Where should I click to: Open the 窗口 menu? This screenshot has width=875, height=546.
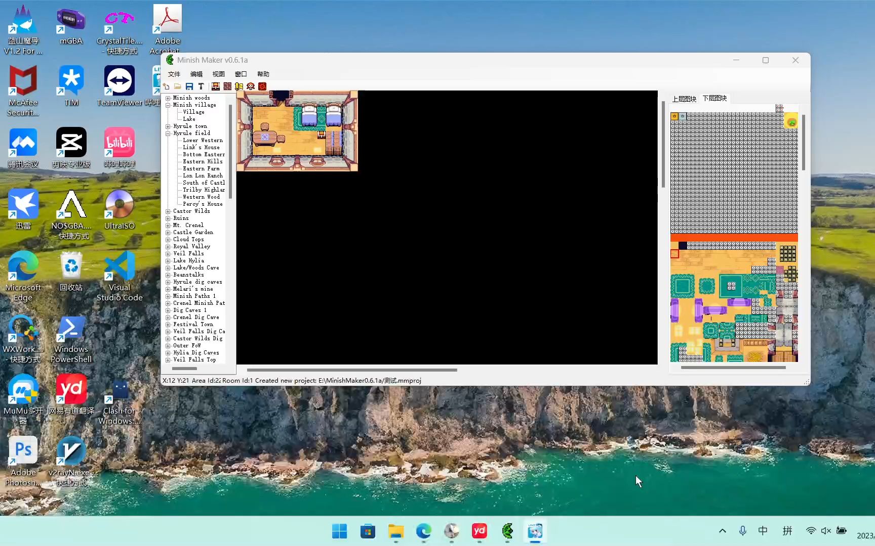tap(241, 74)
